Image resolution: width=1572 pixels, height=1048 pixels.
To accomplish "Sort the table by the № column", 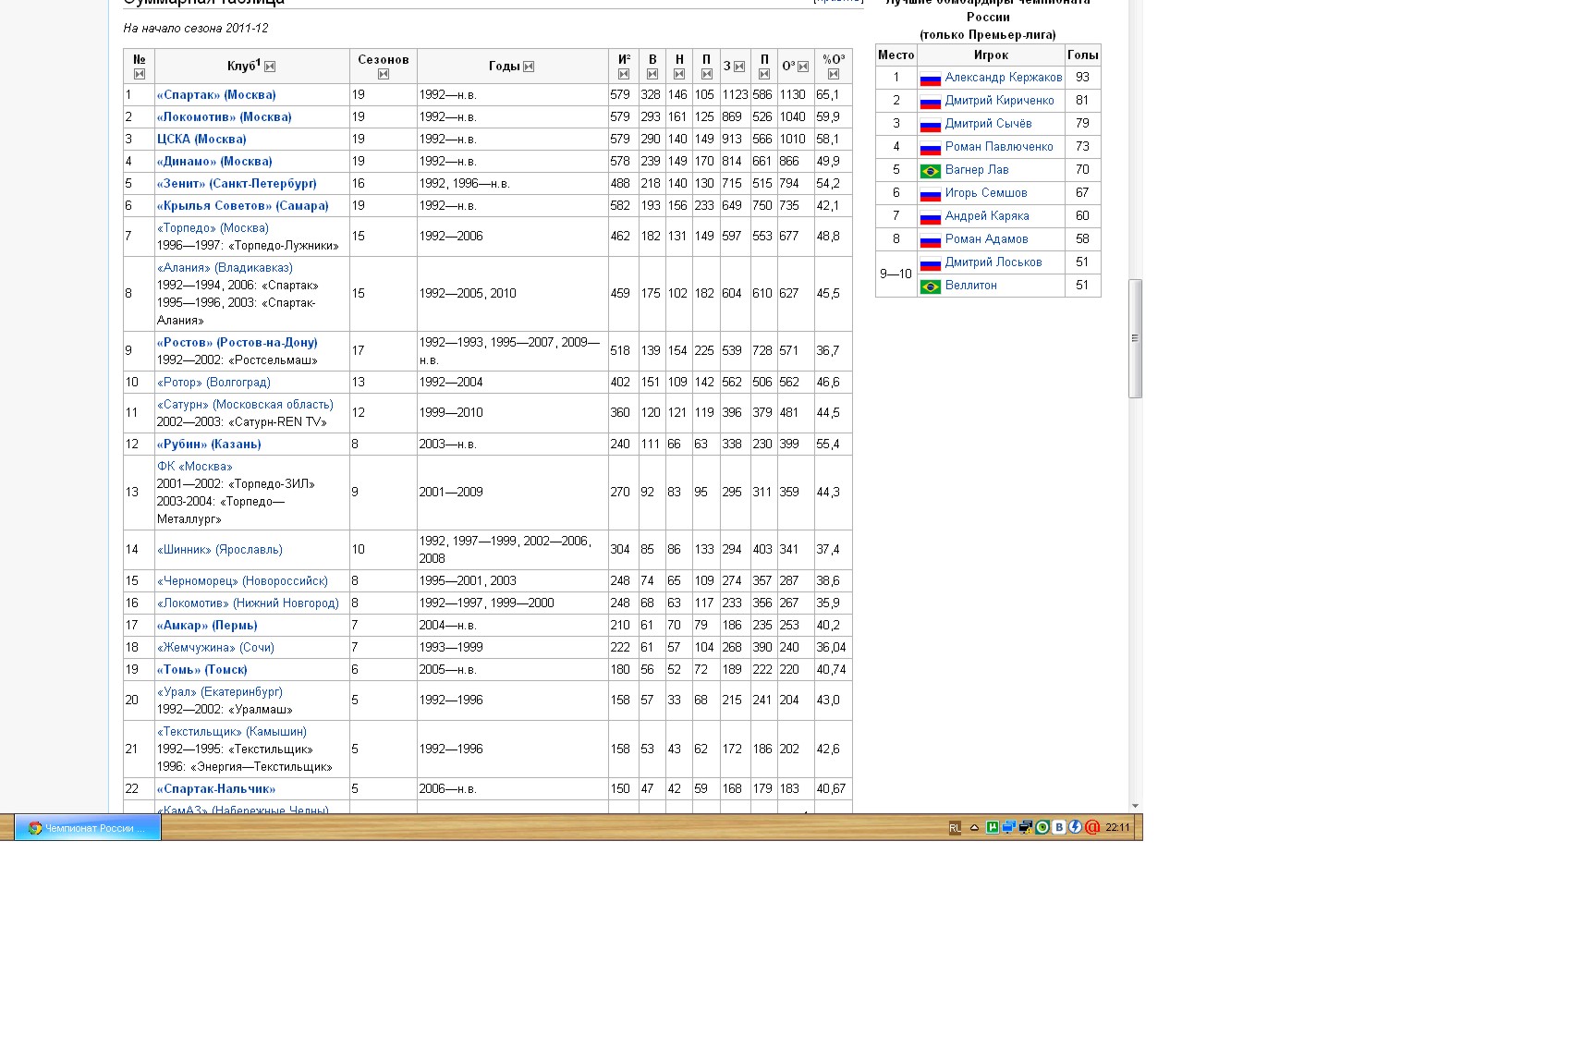I will point(140,74).
